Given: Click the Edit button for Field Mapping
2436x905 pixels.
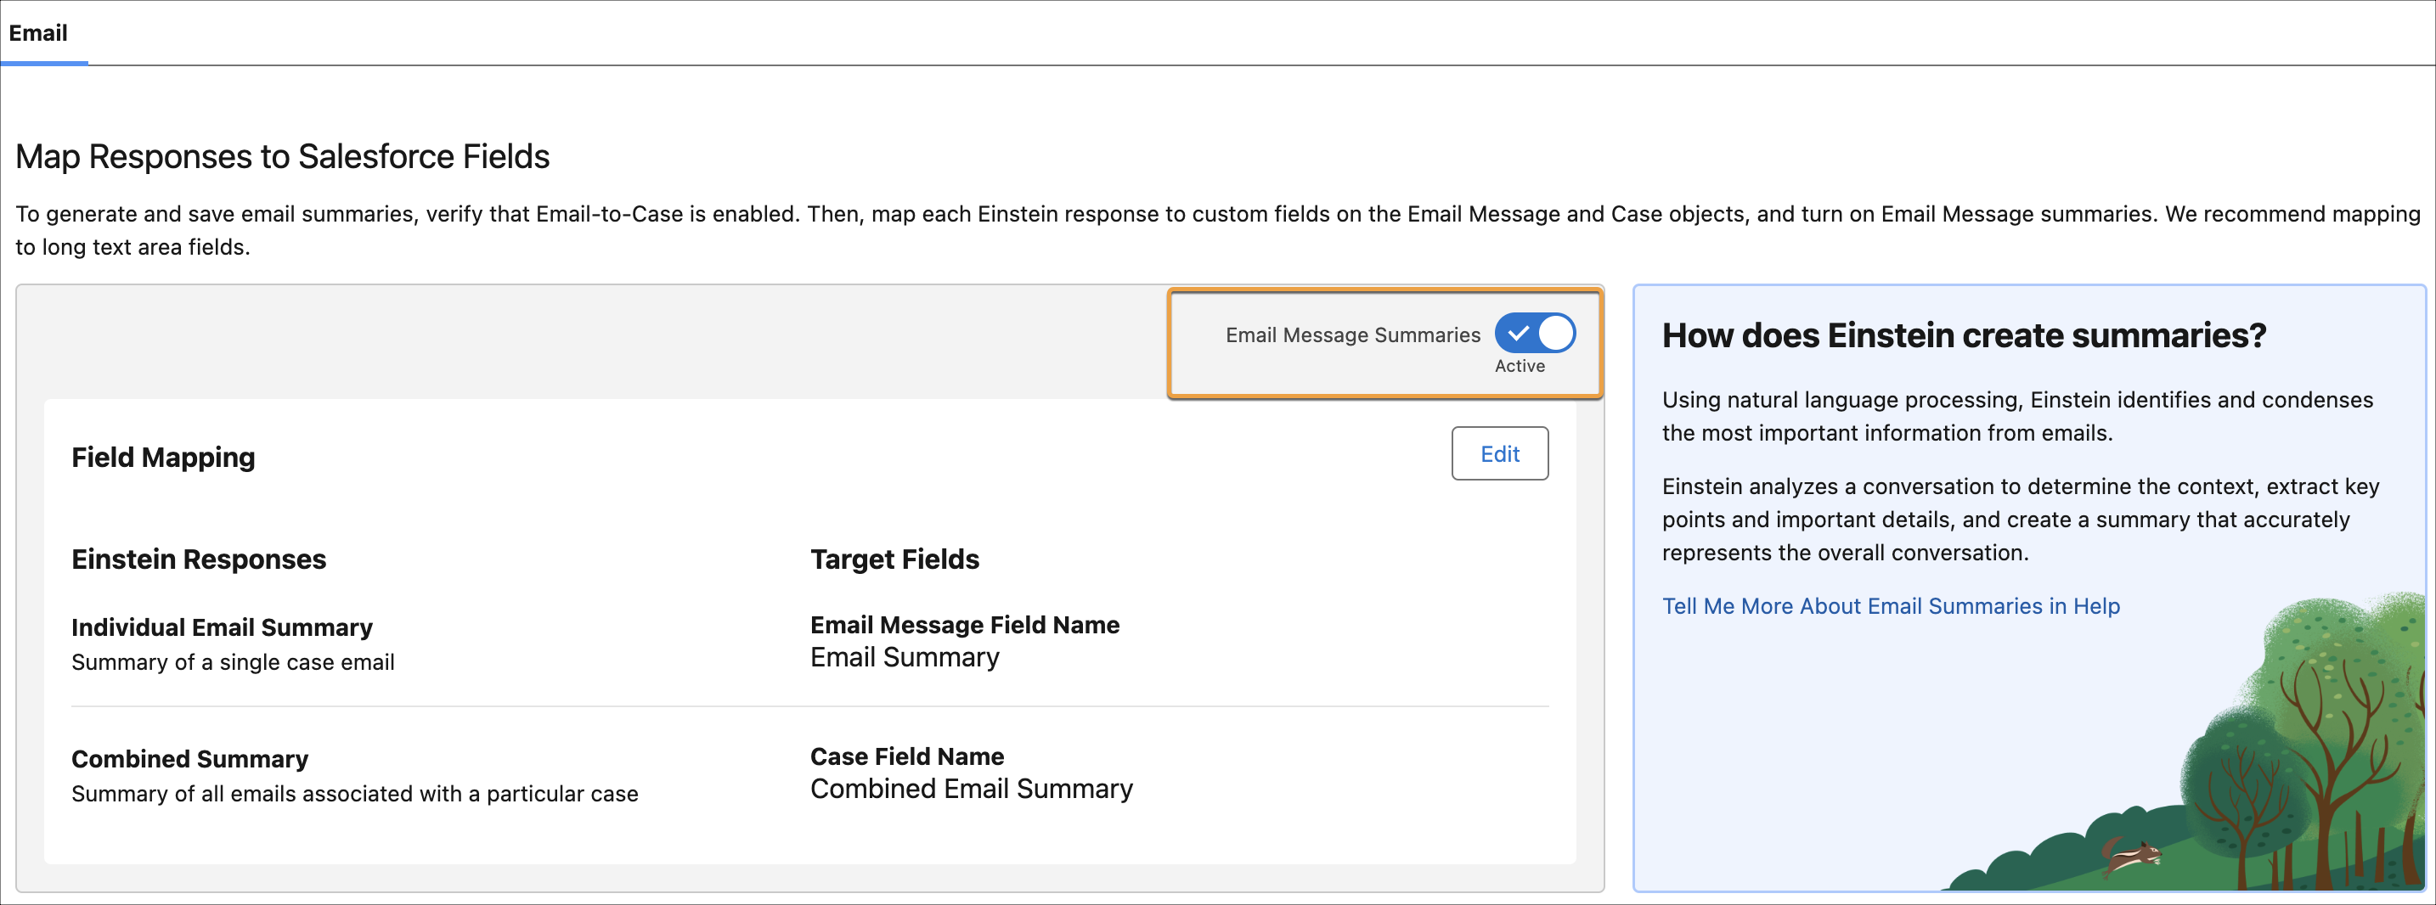Looking at the screenshot, I should pos(1499,454).
